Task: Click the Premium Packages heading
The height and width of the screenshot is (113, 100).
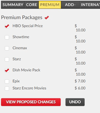Action: point(22,18)
